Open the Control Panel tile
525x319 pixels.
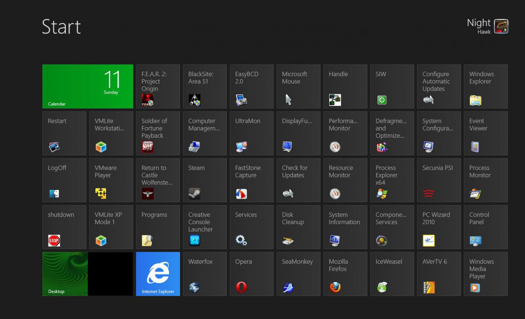tap(485, 227)
